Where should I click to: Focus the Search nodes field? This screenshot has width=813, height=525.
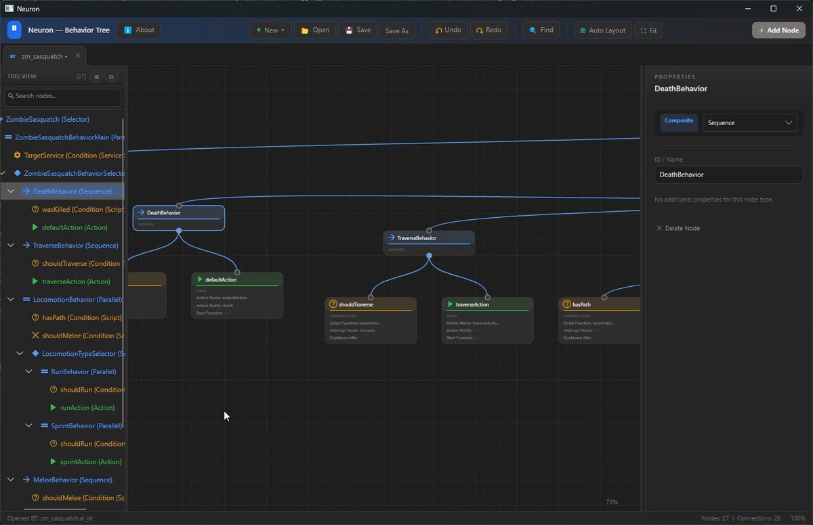[x=62, y=96]
